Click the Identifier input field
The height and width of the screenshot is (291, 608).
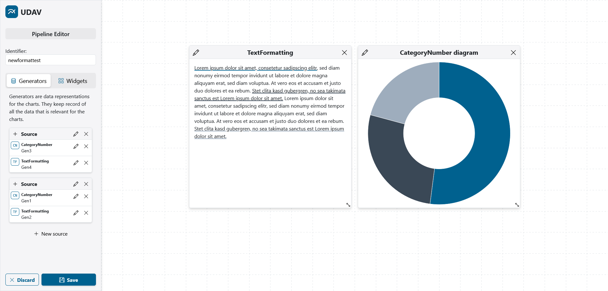(51, 60)
